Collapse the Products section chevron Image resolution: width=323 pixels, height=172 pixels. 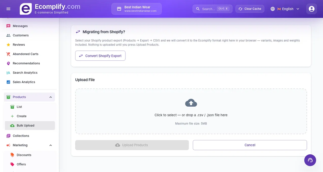(x=50, y=97)
